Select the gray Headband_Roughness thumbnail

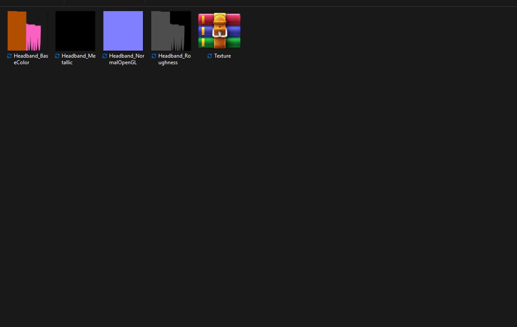tap(171, 31)
